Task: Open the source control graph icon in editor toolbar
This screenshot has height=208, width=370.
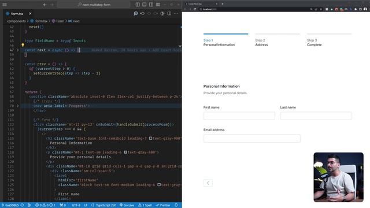Action: tap(162, 13)
